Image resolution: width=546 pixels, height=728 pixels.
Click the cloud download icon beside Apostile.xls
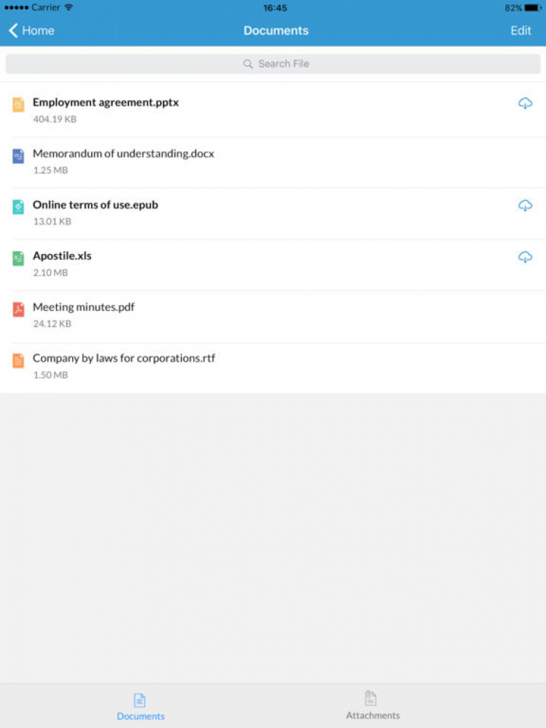[525, 257]
